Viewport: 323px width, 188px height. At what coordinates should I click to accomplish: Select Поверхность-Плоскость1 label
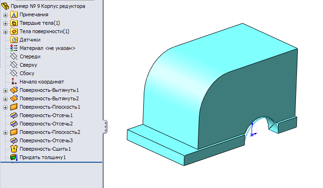[x=49, y=107]
